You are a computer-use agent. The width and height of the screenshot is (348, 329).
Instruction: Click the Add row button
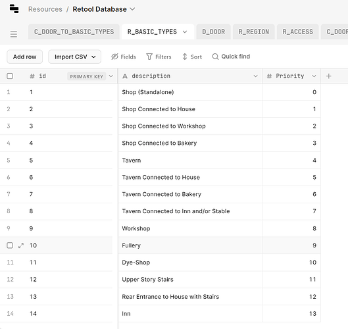pos(24,57)
